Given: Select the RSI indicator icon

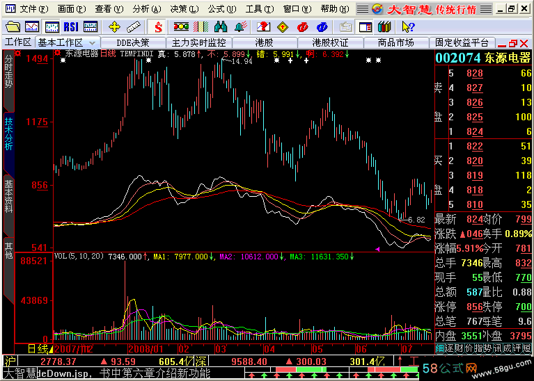Looking at the screenshot, I should pos(71,26).
